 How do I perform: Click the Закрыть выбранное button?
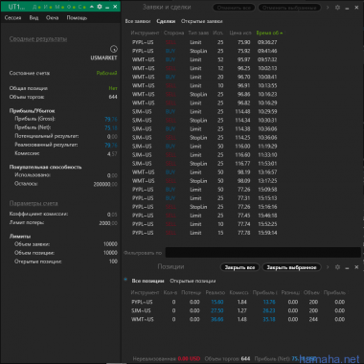coord(291,267)
